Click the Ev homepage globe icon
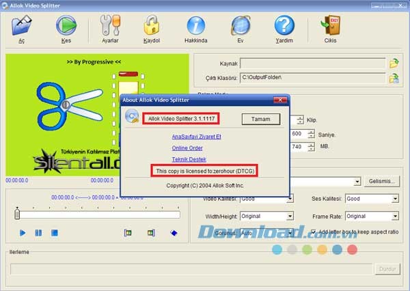The width and height of the screenshot is (410, 291). [x=240, y=26]
